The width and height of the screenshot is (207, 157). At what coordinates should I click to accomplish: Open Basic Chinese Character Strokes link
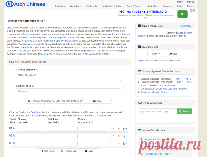(x=158, y=85)
